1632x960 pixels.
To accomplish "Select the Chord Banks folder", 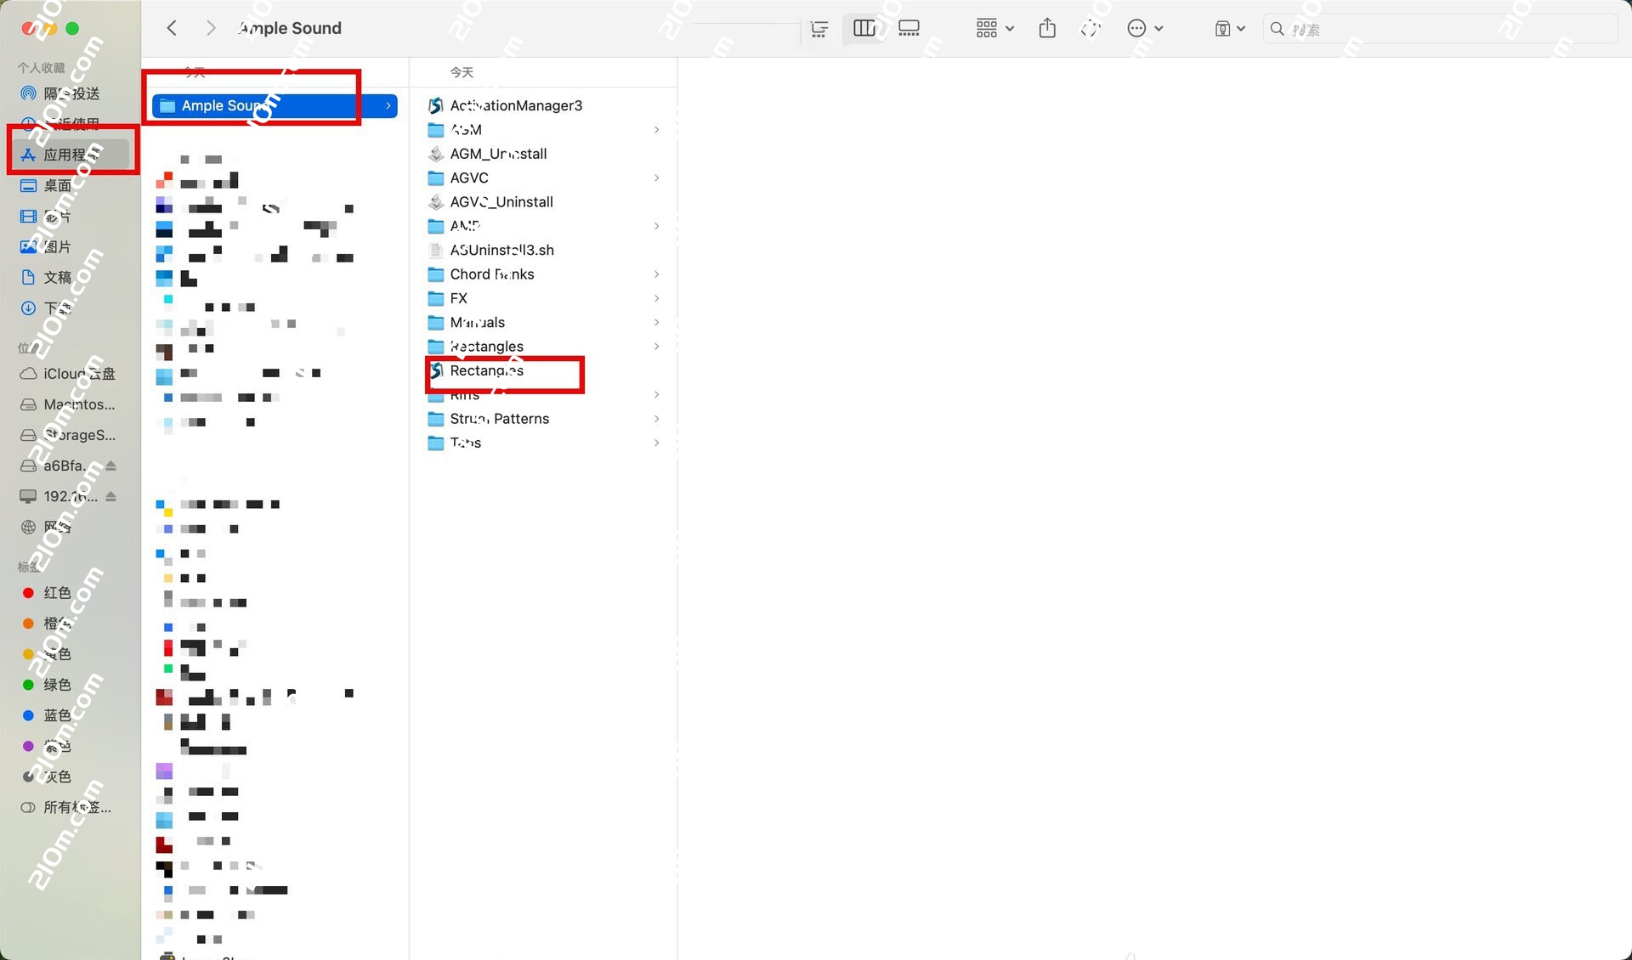I will tap(544, 274).
